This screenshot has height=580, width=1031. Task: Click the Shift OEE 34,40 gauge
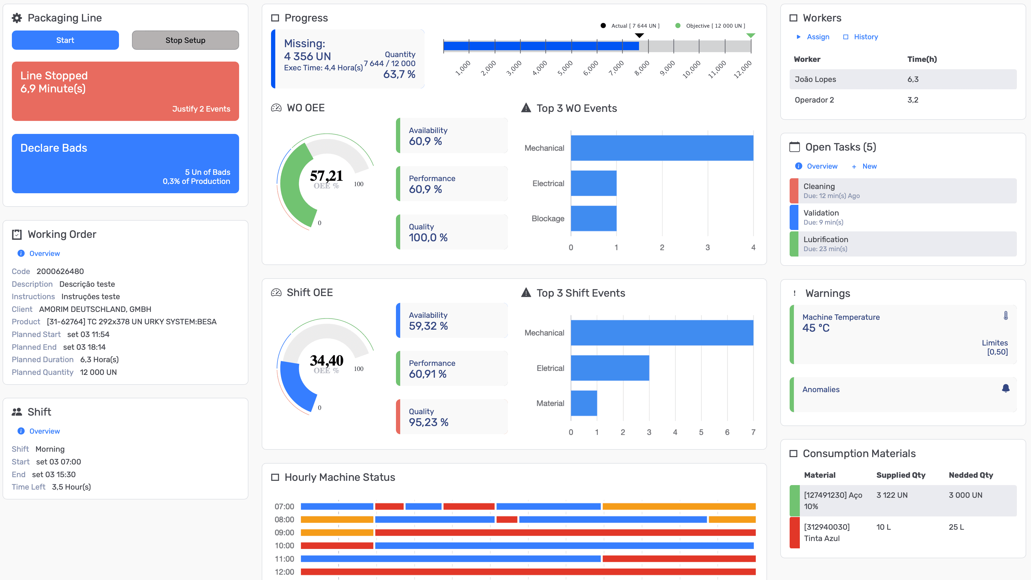(x=326, y=366)
